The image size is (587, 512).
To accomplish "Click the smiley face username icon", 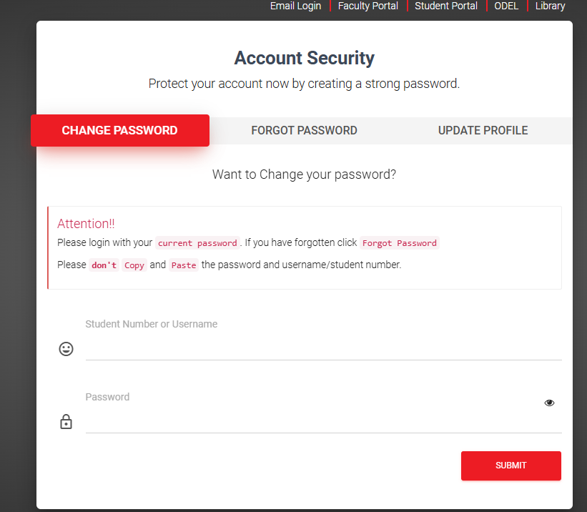I will coord(66,349).
